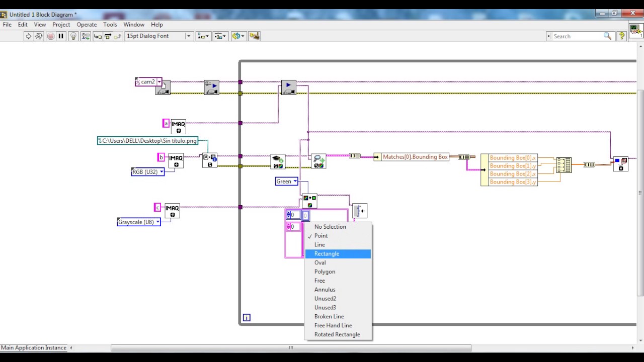The image size is (644, 362).
Task: Open the Reorder dropdown in toolbar
Action: tap(238, 36)
